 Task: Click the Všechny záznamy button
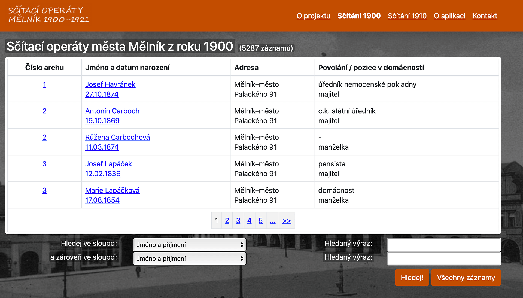coord(466,278)
